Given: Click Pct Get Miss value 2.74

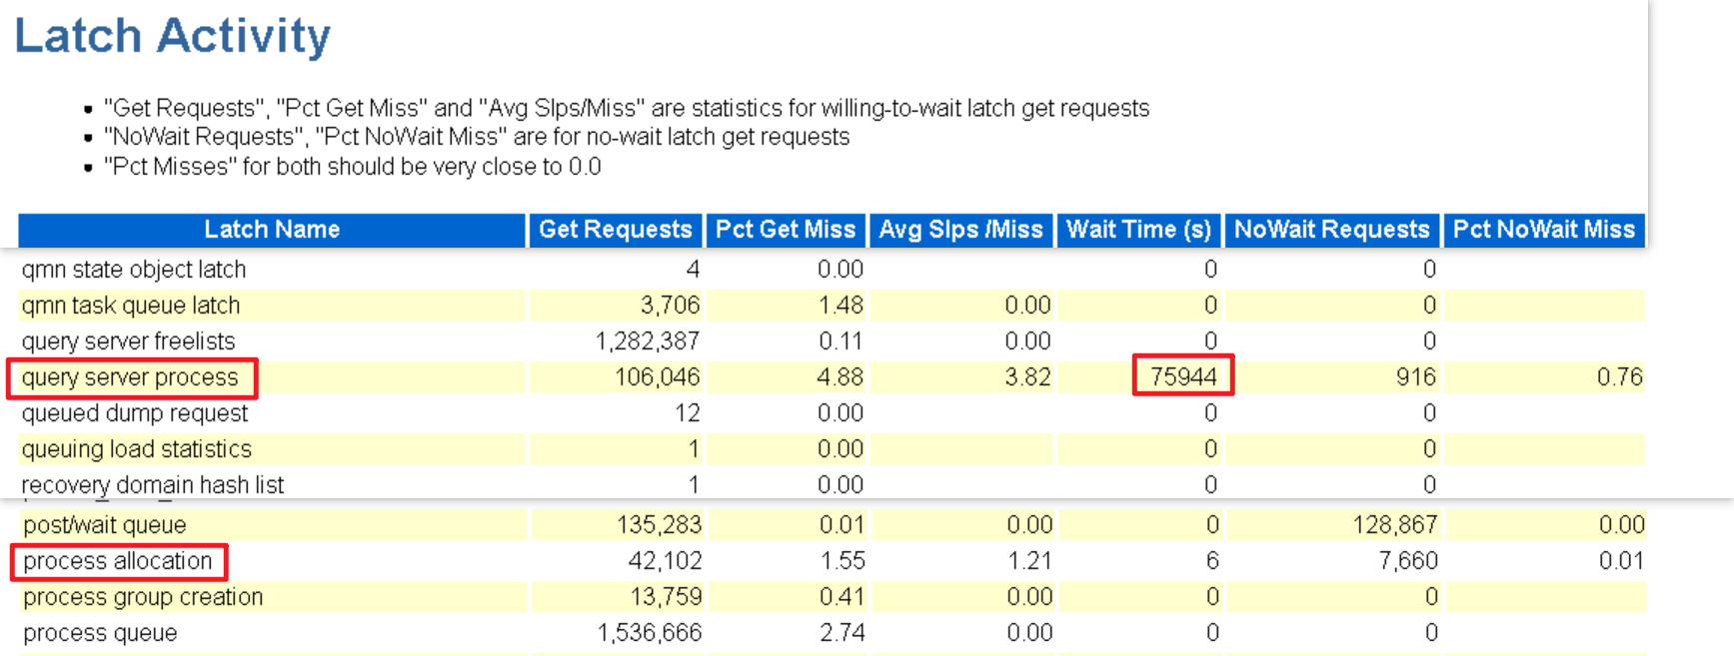Looking at the screenshot, I should tap(843, 633).
